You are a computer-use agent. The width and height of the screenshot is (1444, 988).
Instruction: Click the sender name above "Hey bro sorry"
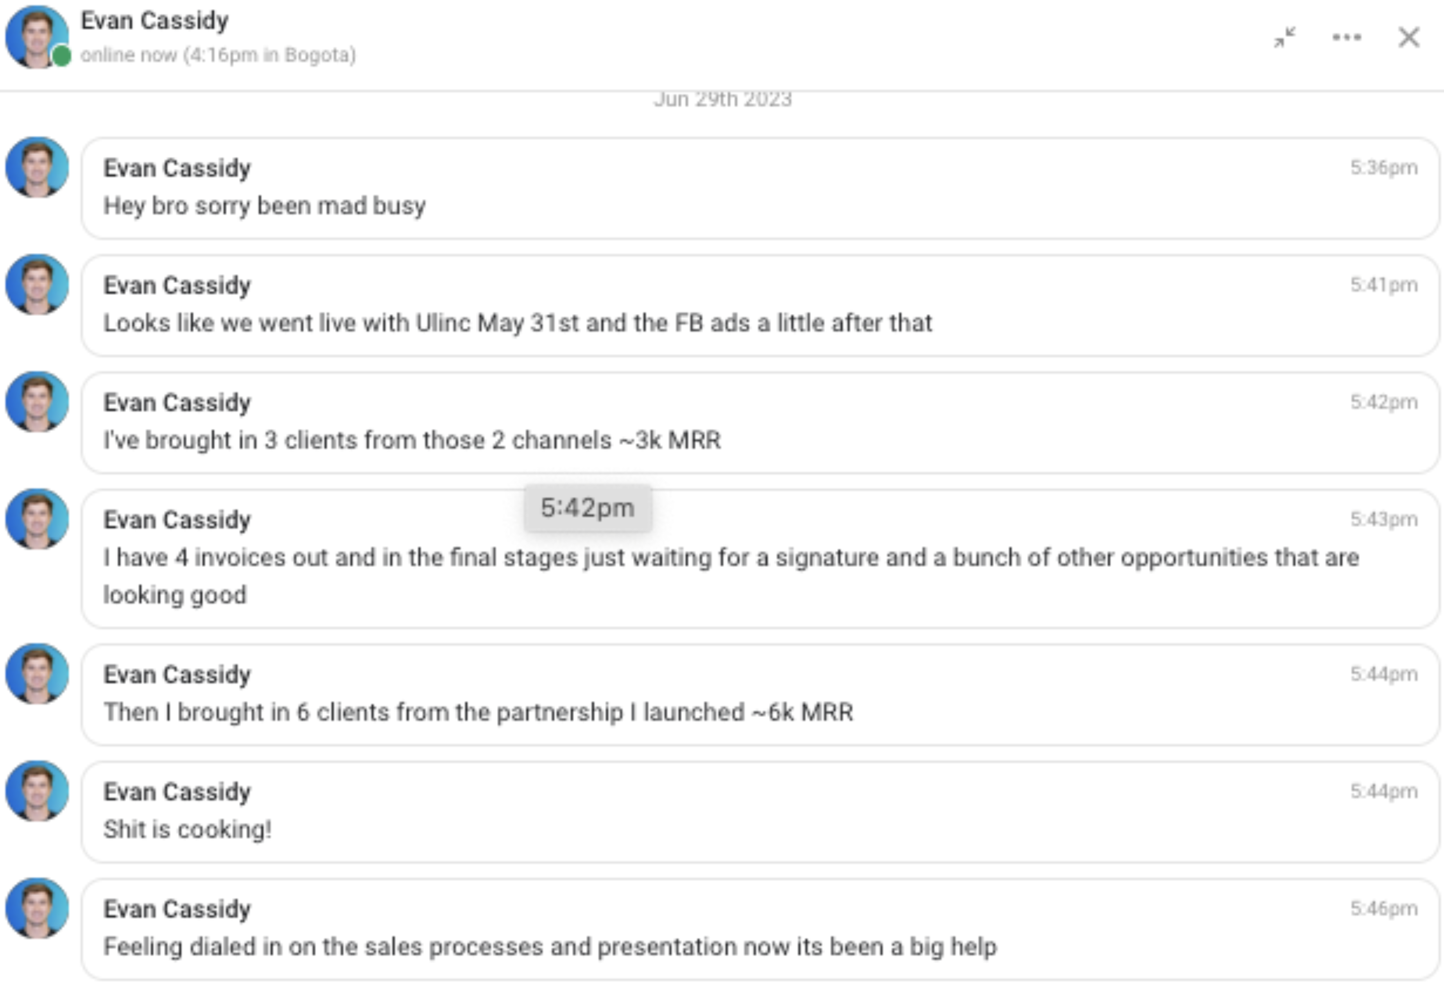click(177, 168)
